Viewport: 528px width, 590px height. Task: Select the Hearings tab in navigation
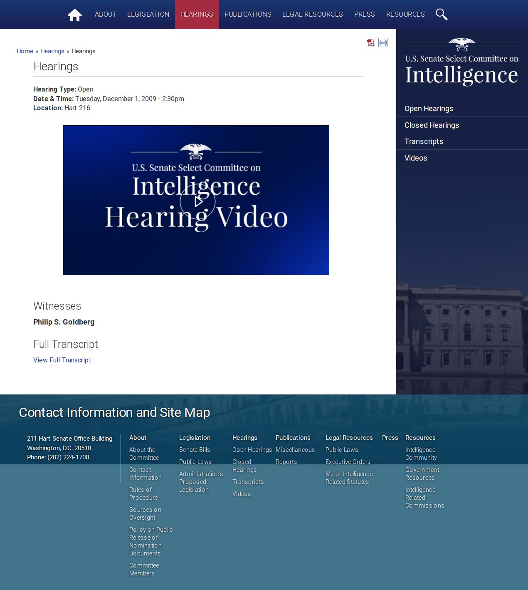pyautogui.click(x=197, y=15)
